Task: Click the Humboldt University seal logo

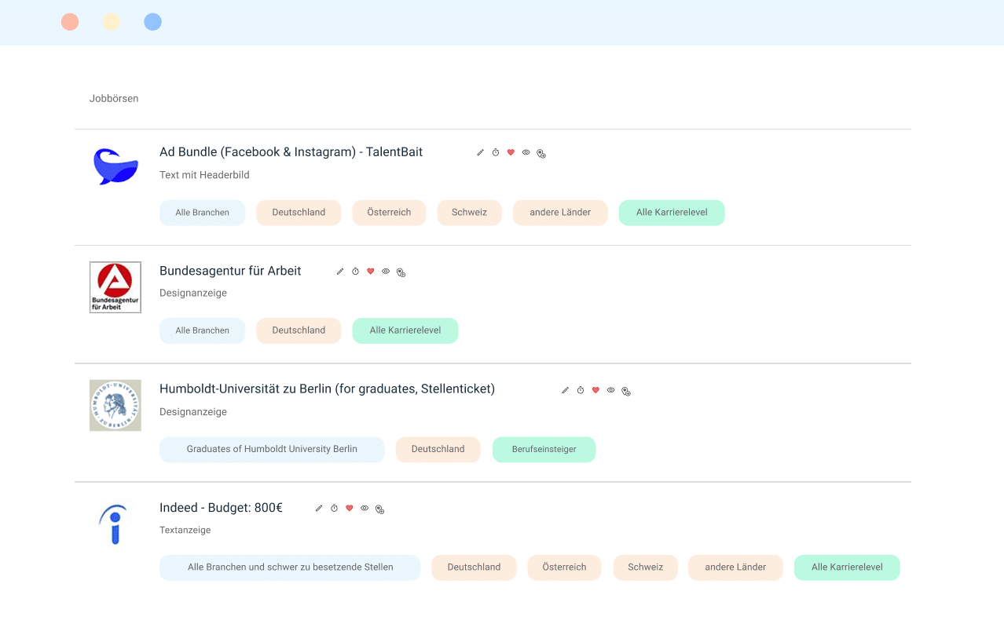Action: (115, 405)
